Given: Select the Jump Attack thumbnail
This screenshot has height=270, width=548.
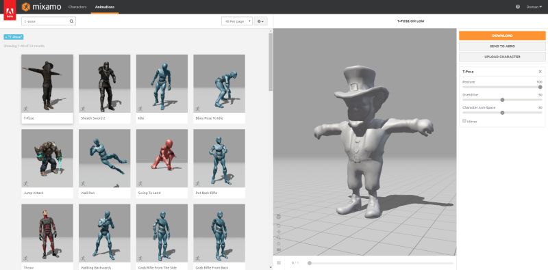Looking at the screenshot, I should tap(47, 159).
